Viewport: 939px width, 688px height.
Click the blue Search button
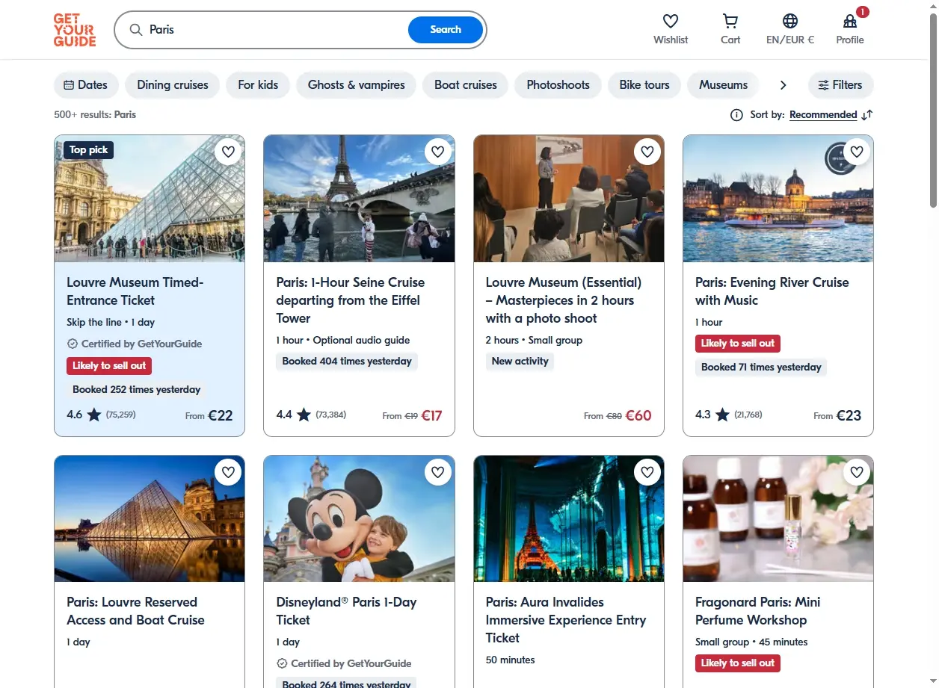coord(446,30)
